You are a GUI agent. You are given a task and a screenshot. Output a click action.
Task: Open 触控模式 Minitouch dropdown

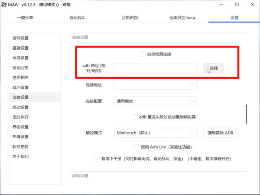point(155,132)
